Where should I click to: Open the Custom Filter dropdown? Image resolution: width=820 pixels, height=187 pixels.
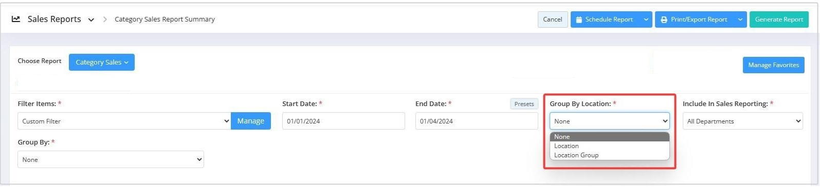(124, 121)
